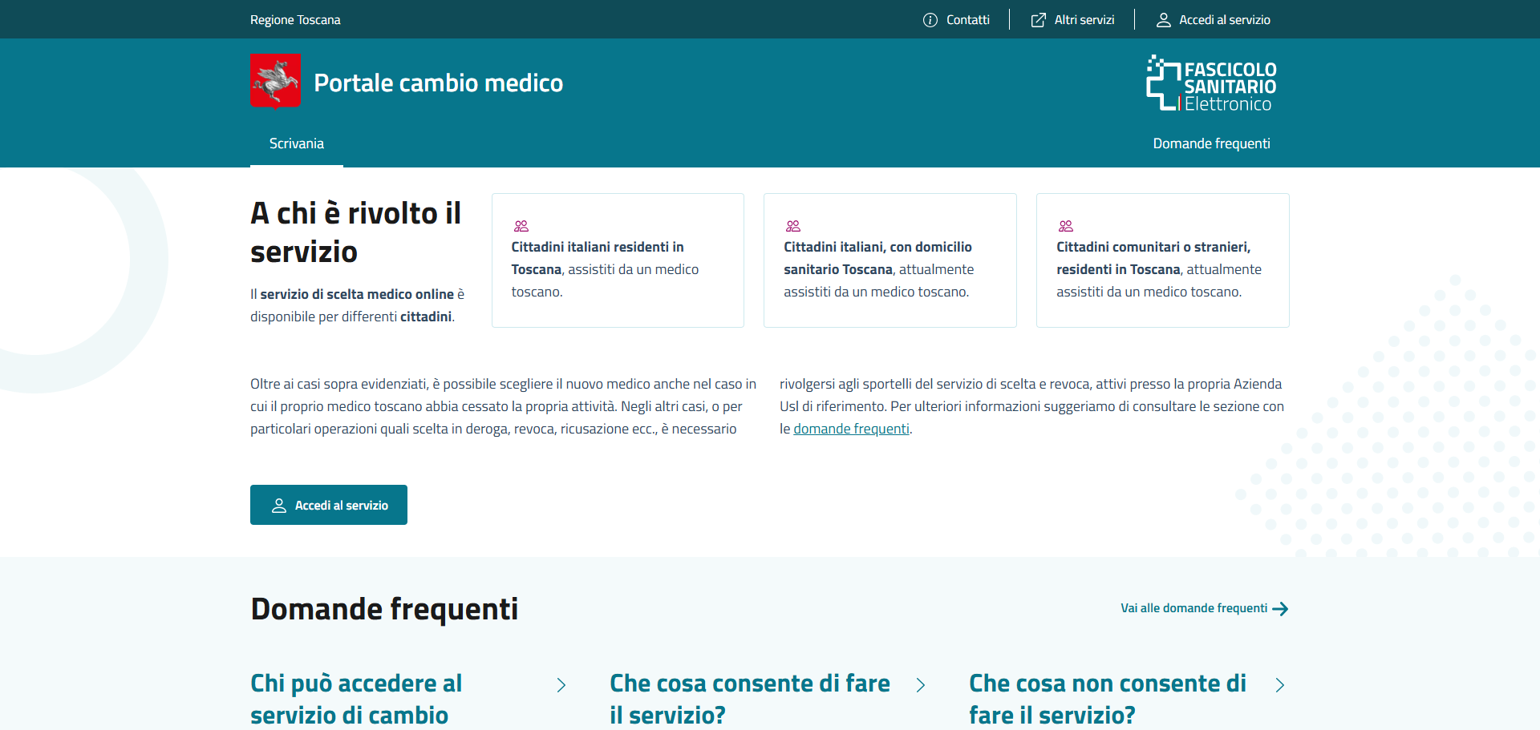The image size is (1540, 730).
Task: Click paragraph starting Oltre ai casi sopra evidenziati
Action: [503, 406]
